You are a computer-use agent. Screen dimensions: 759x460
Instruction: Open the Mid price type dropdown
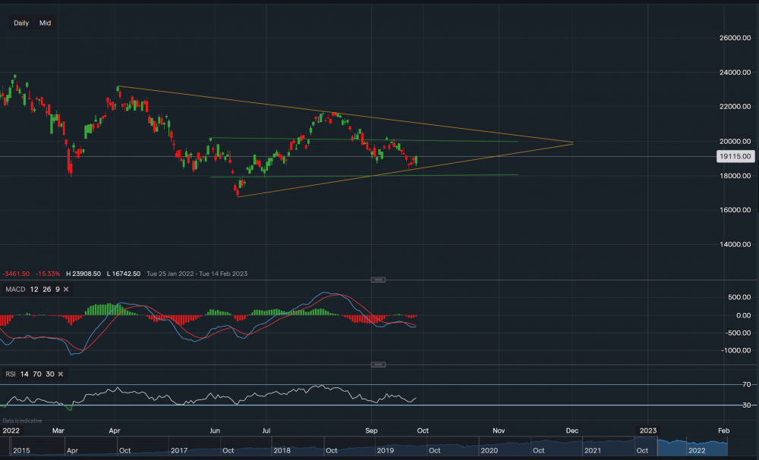pyautogui.click(x=46, y=23)
